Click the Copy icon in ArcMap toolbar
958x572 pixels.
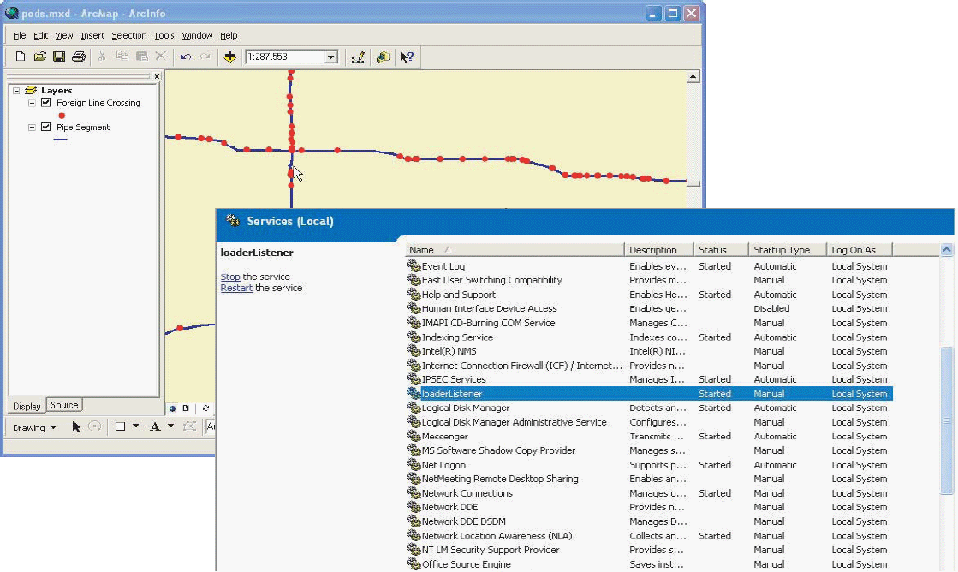click(122, 57)
